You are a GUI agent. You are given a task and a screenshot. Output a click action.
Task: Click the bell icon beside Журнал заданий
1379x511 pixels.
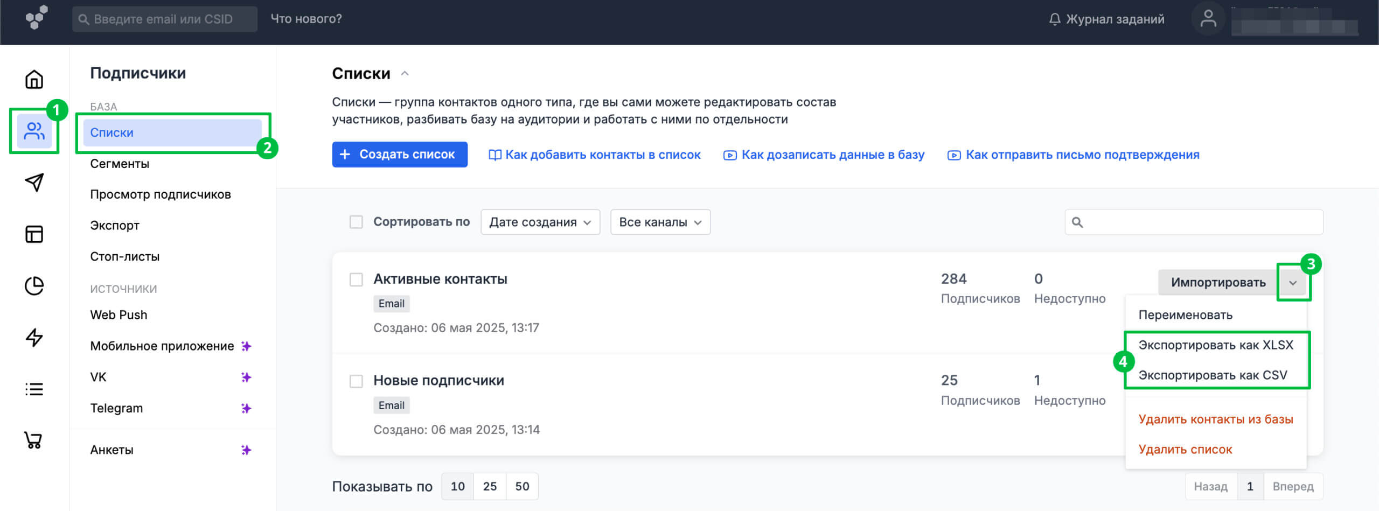pos(1055,19)
